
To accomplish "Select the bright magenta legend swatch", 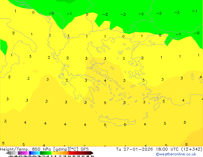I will pyautogui.click(x=26, y=153).
